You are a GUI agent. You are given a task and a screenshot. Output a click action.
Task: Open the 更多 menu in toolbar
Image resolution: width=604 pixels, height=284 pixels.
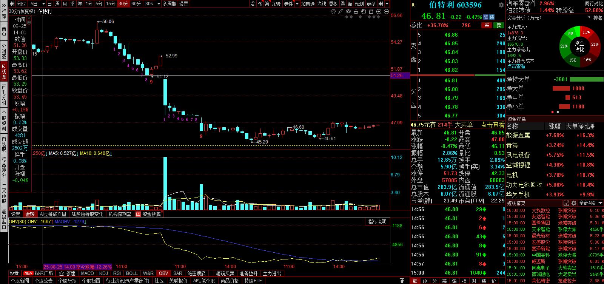coord(371,4)
